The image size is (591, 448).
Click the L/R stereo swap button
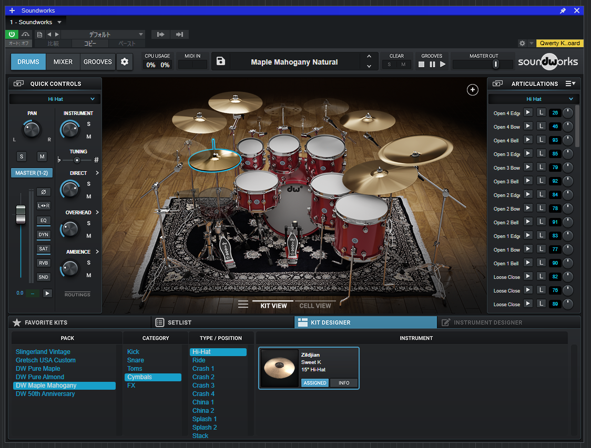[43, 206]
